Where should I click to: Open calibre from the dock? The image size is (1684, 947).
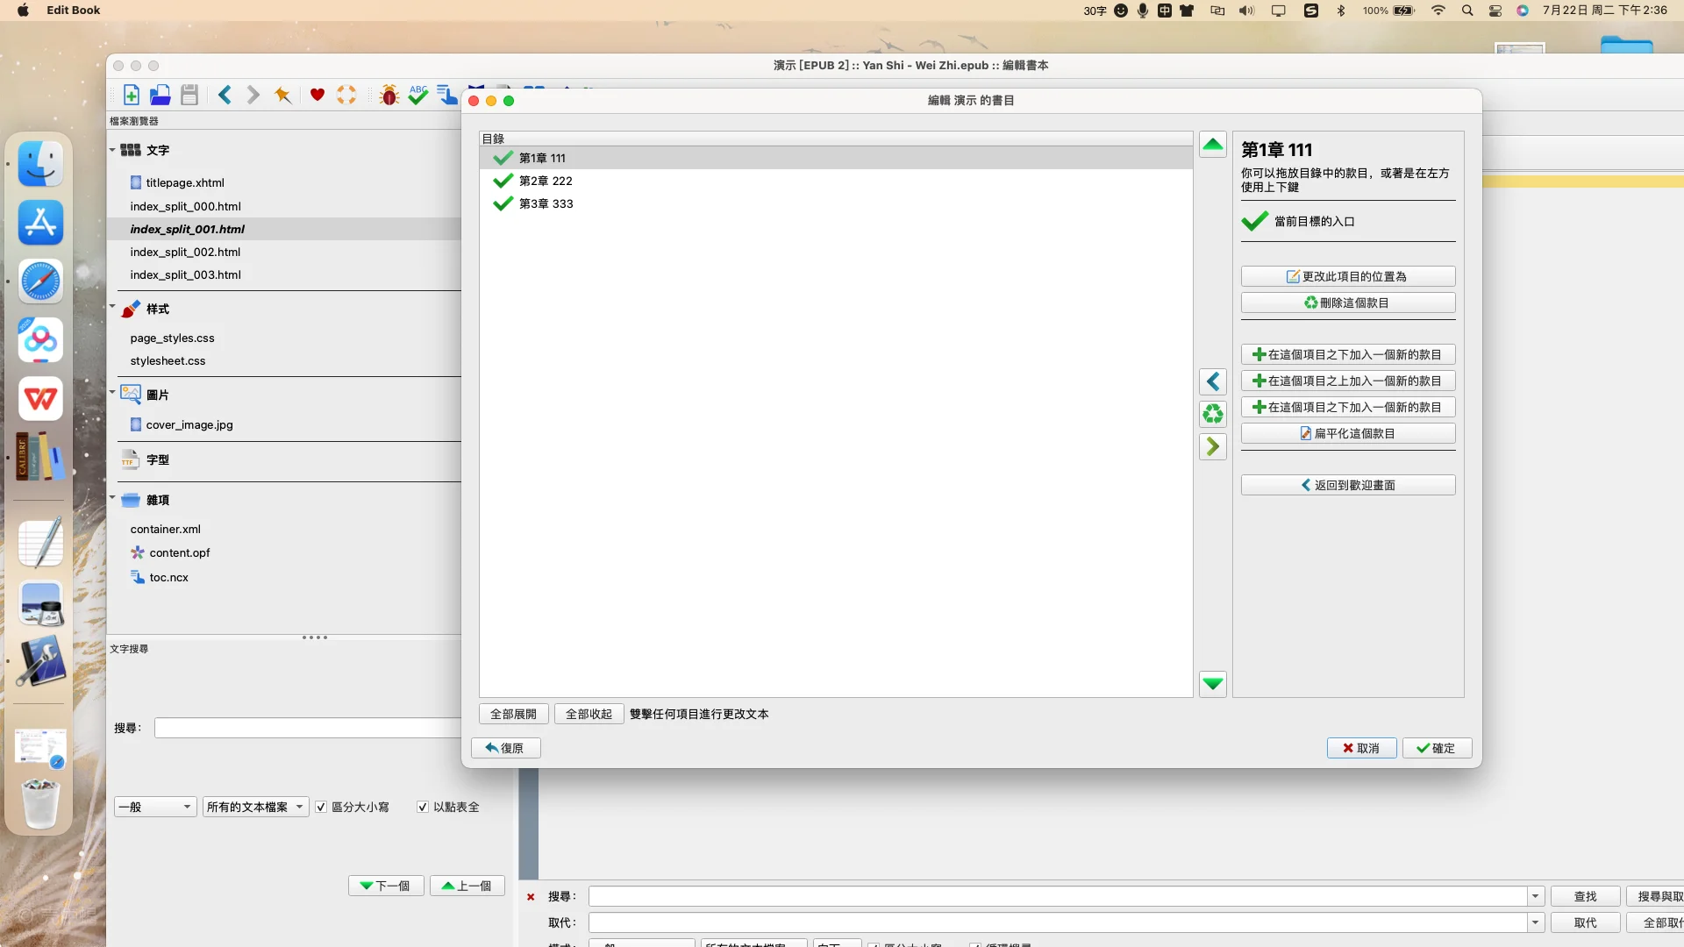click(x=40, y=457)
